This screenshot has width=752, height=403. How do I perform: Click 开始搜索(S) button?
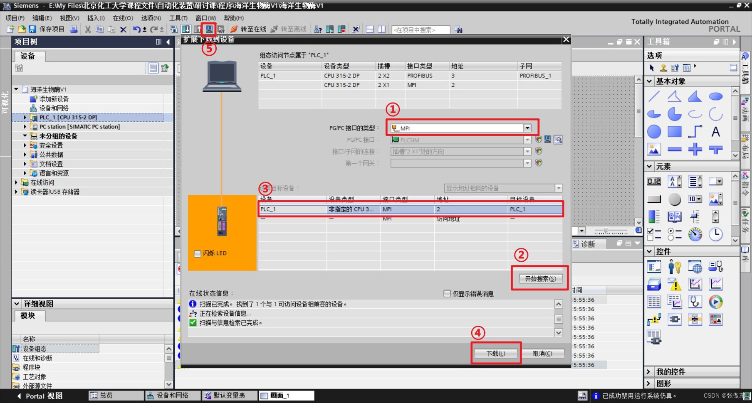[540, 279]
